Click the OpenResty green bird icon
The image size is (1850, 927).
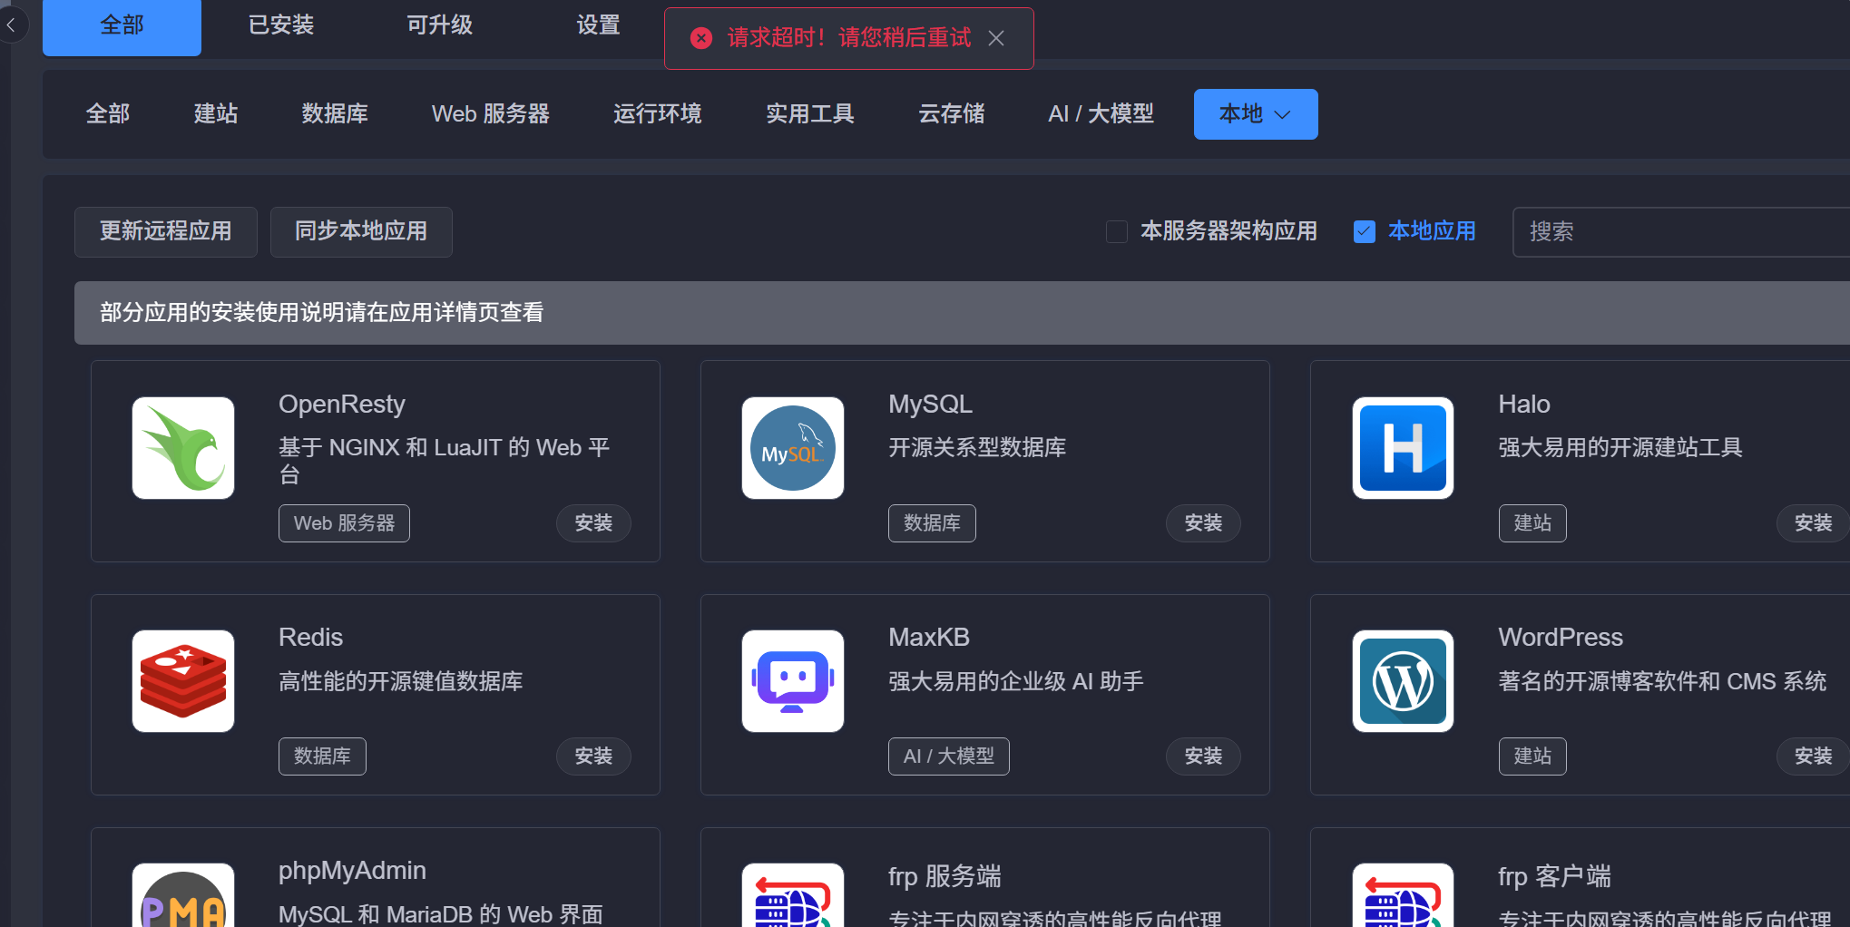183,448
